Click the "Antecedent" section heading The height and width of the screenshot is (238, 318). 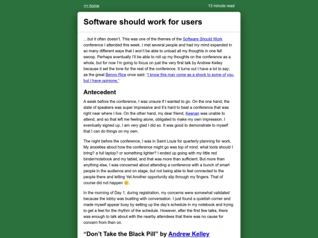100,92
